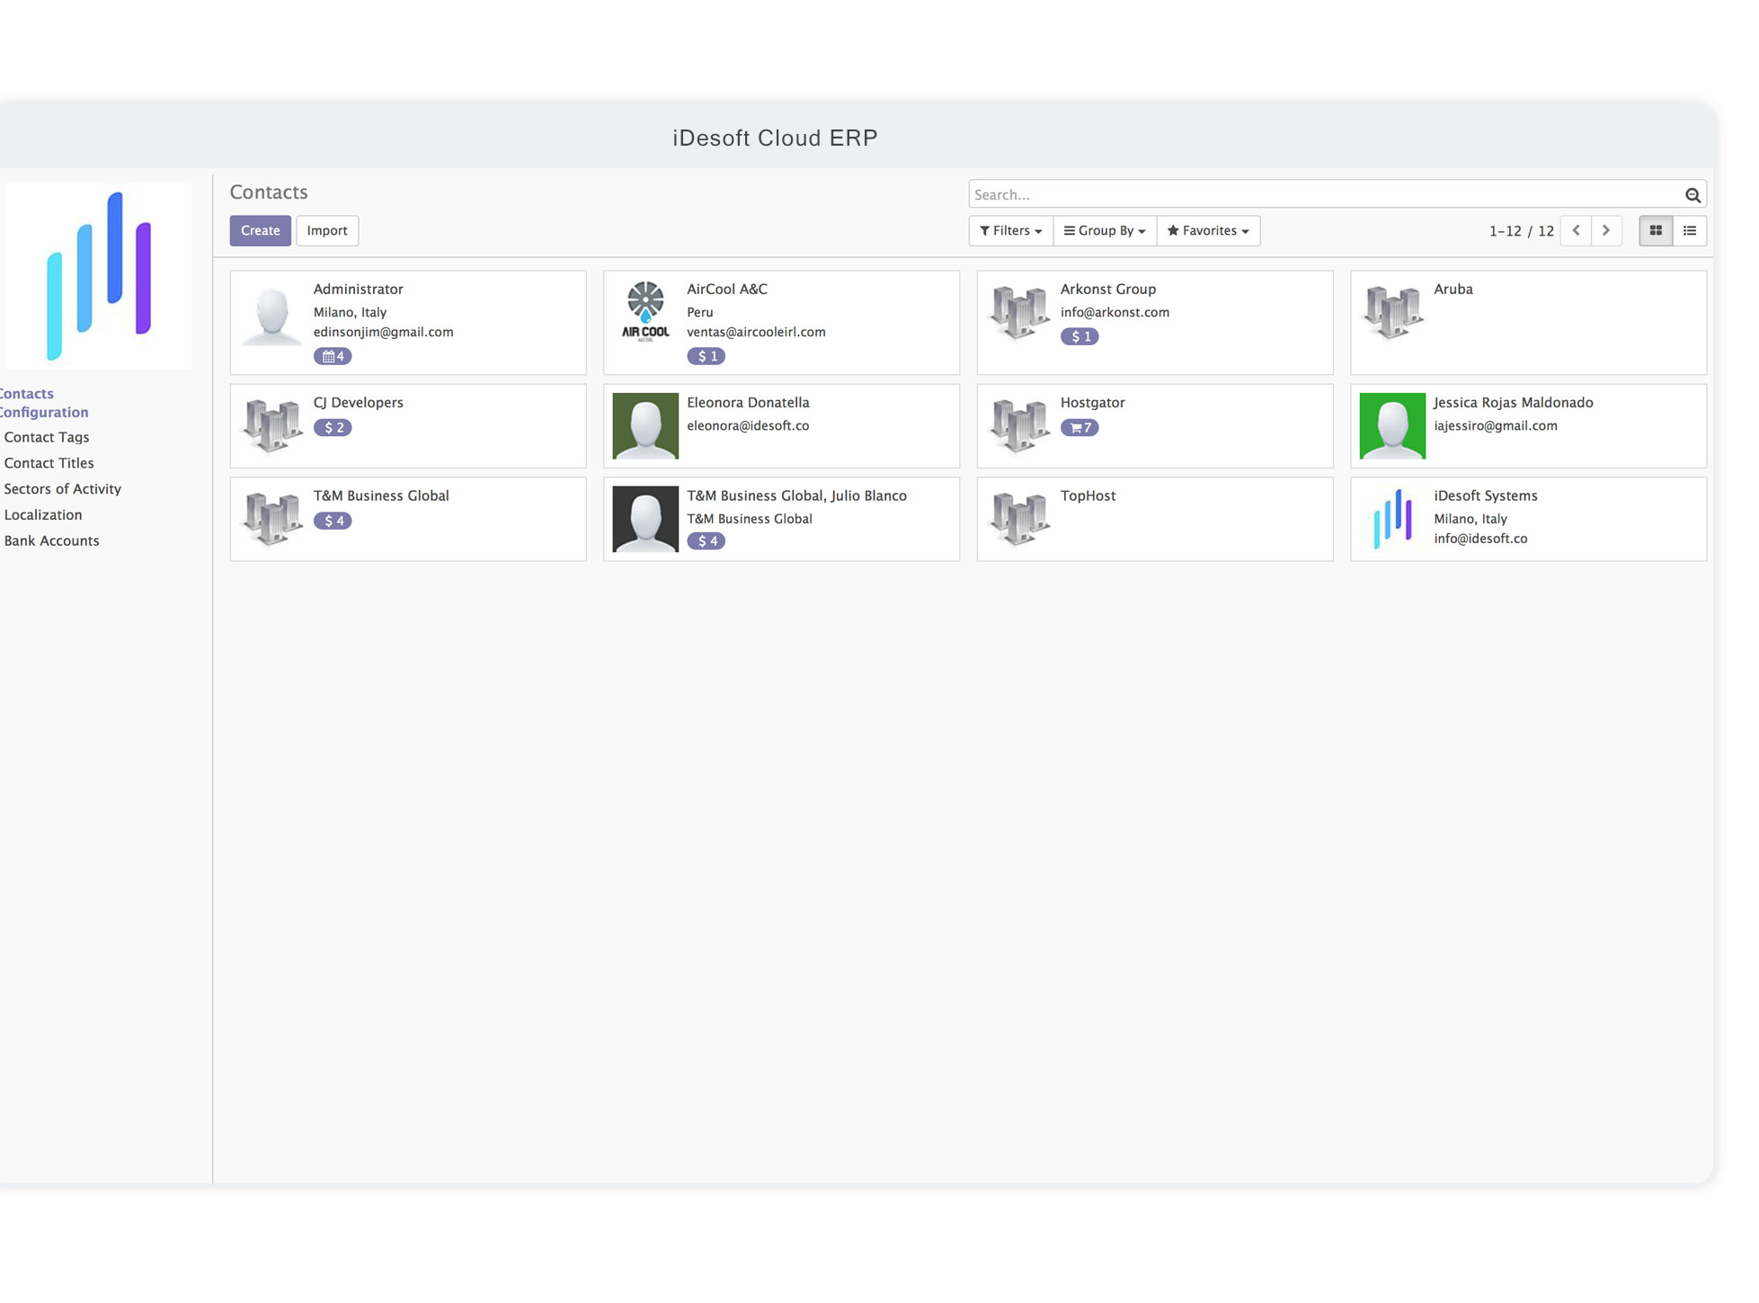The width and height of the screenshot is (1759, 1303).
Task: Click email info@arkonst.com
Action: [x=1115, y=313]
